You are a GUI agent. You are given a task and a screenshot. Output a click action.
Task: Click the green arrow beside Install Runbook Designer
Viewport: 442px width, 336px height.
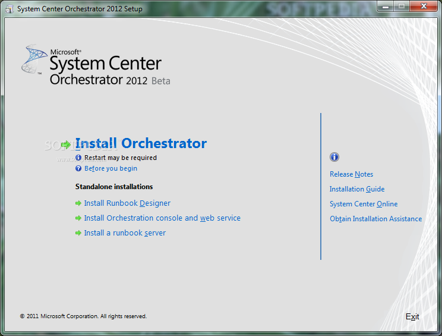click(x=78, y=203)
